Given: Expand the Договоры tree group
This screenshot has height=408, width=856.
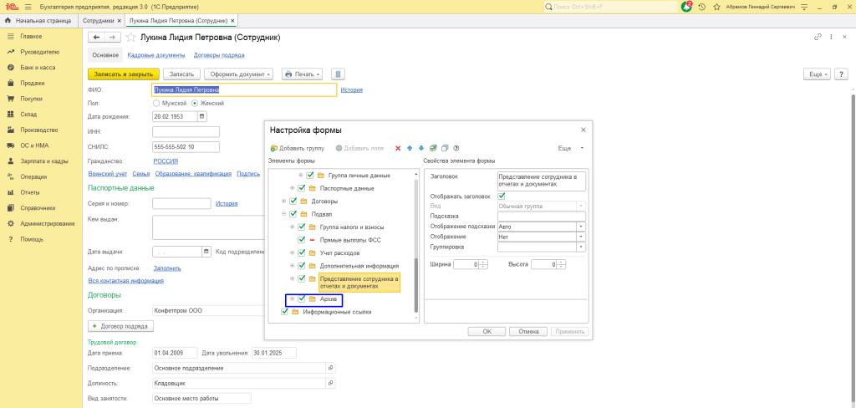Looking at the screenshot, I should [283, 201].
